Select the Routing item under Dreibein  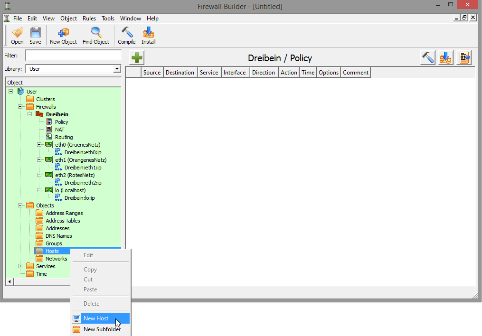pyautogui.click(x=64, y=137)
